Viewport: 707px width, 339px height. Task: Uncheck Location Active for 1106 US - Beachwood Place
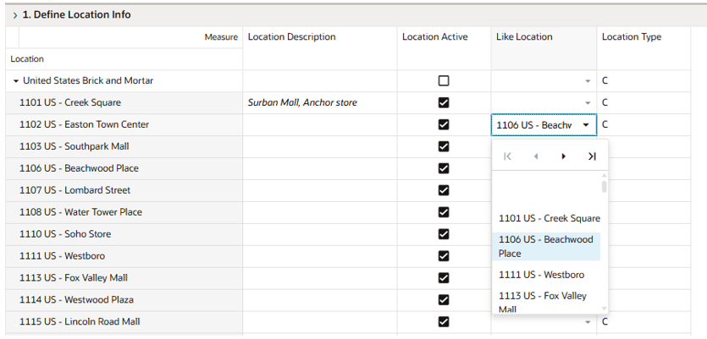pyautogui.click(x=444, y=168)
